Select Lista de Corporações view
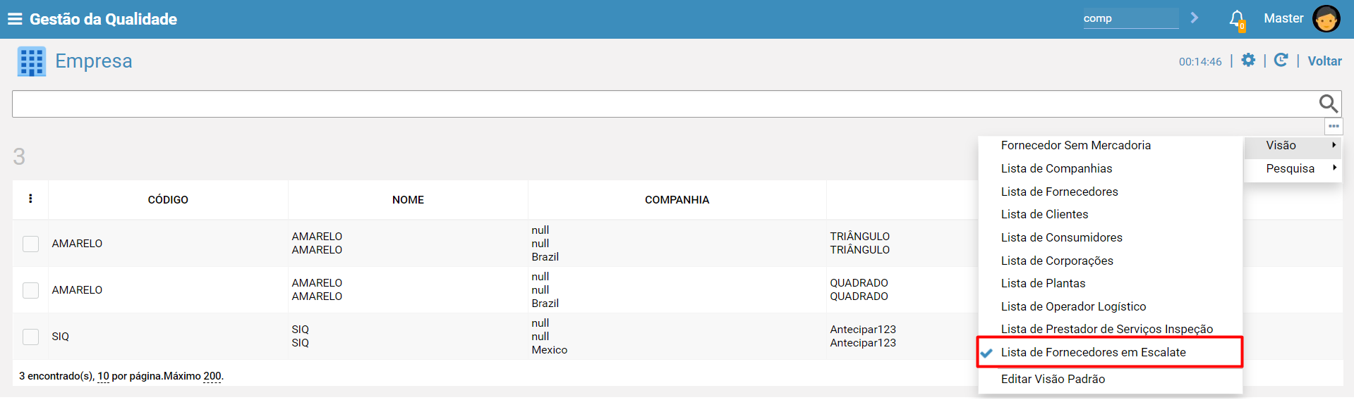 pyautogui.click(x=1057, y=261)
